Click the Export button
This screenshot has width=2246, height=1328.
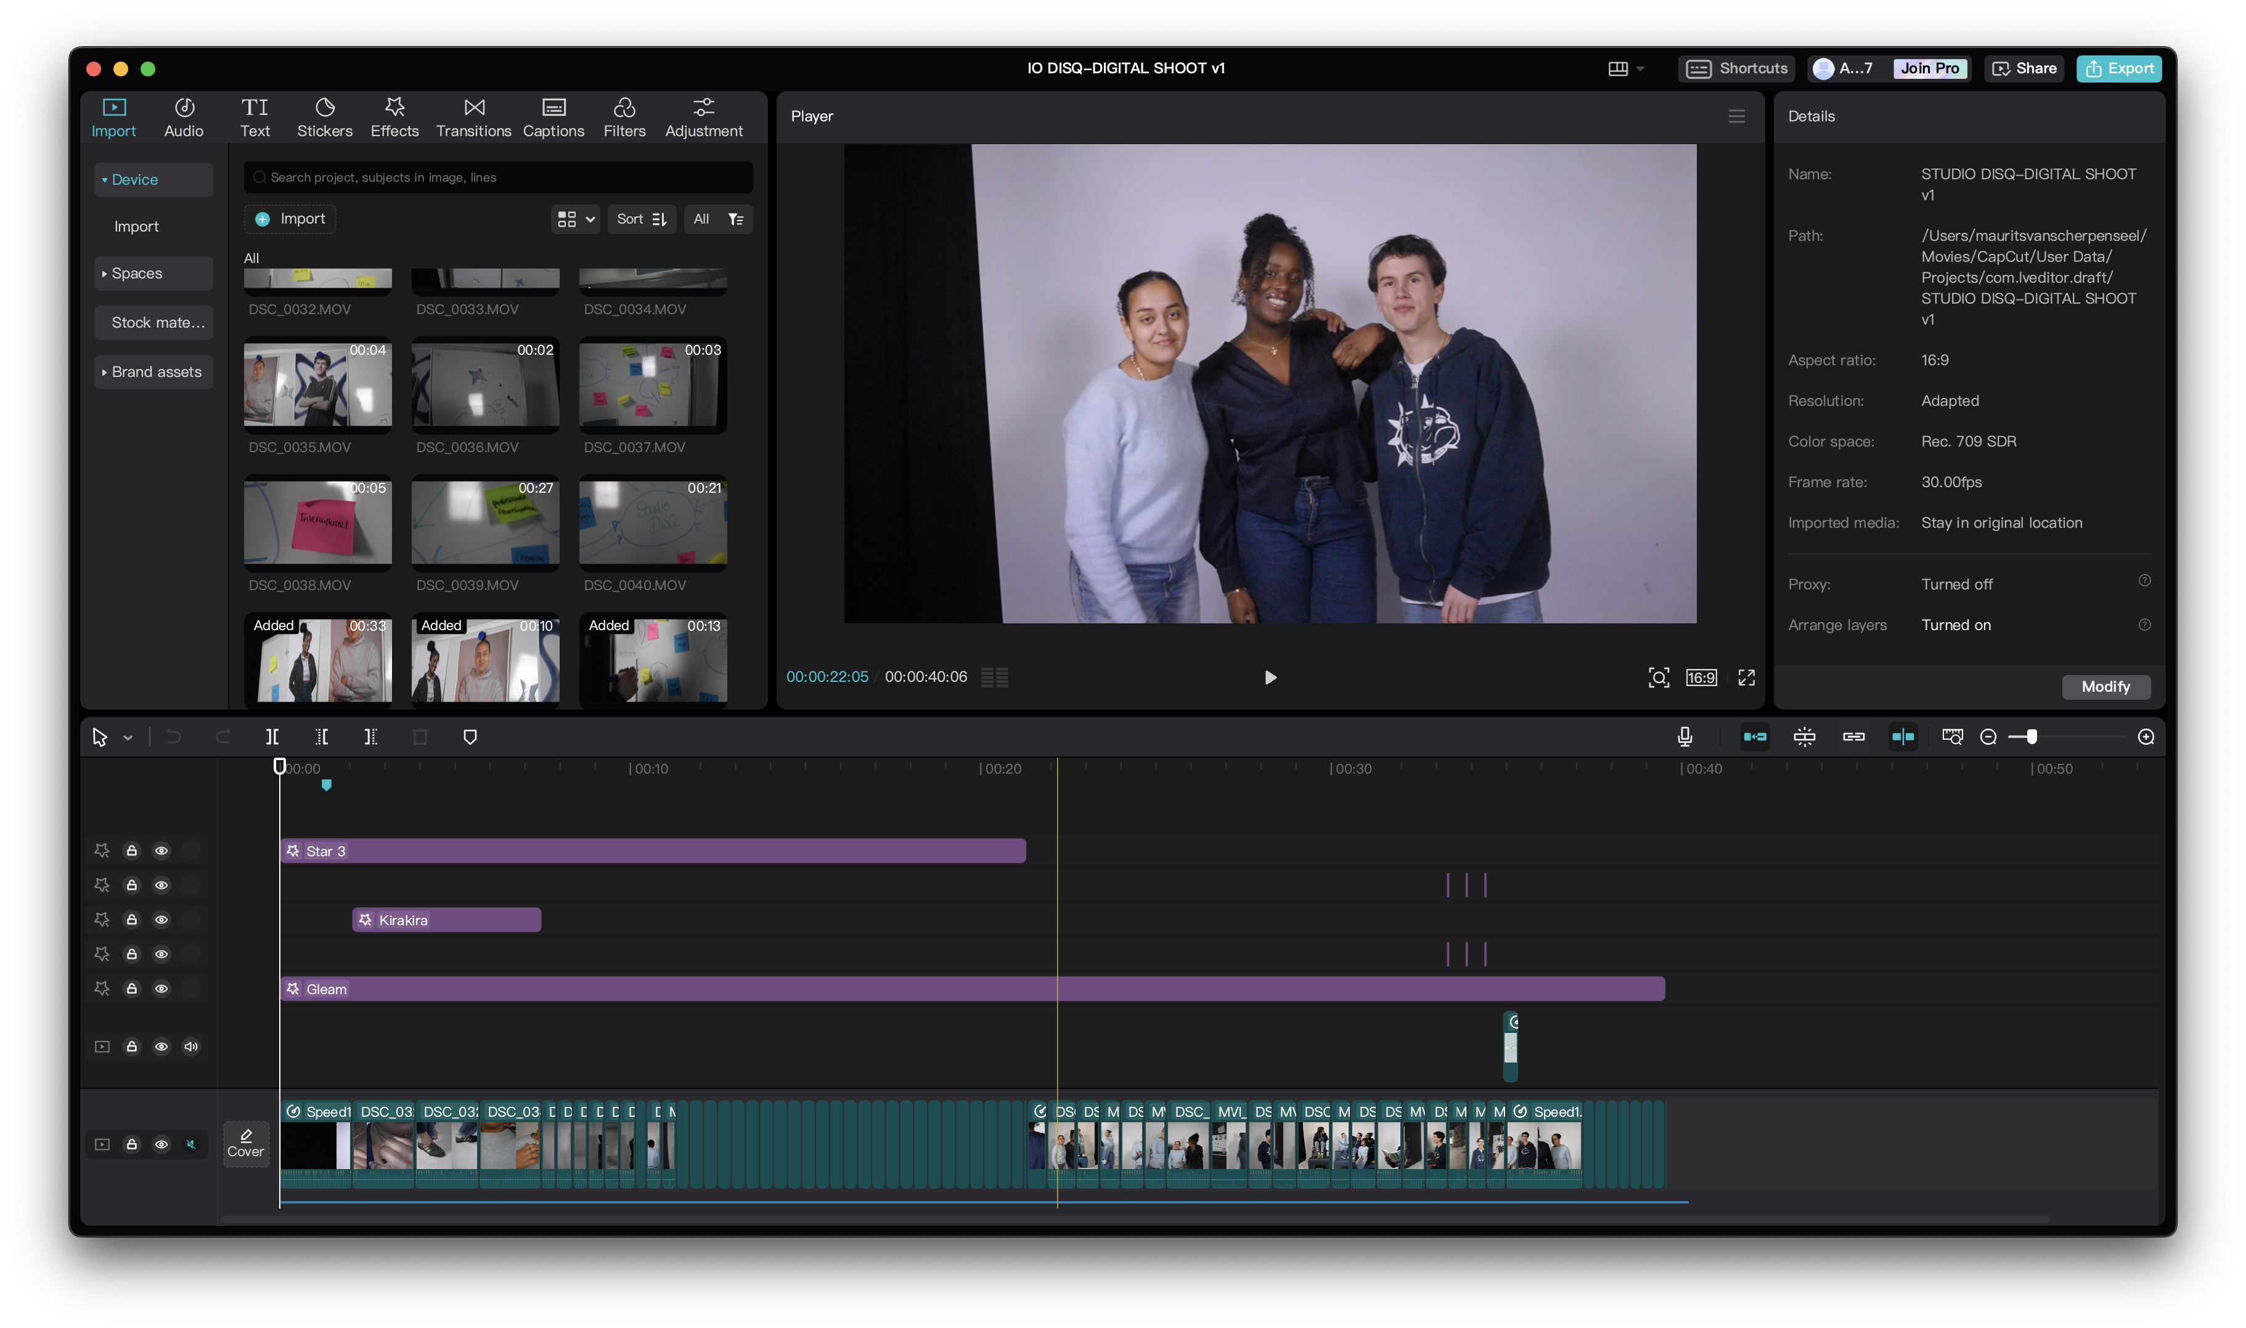click(2118, 68)
